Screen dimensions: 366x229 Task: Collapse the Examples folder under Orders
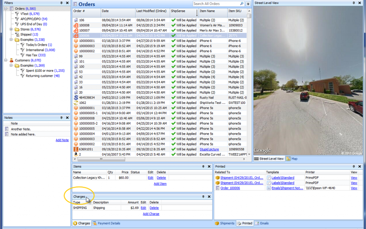click(x=11, y=40)
